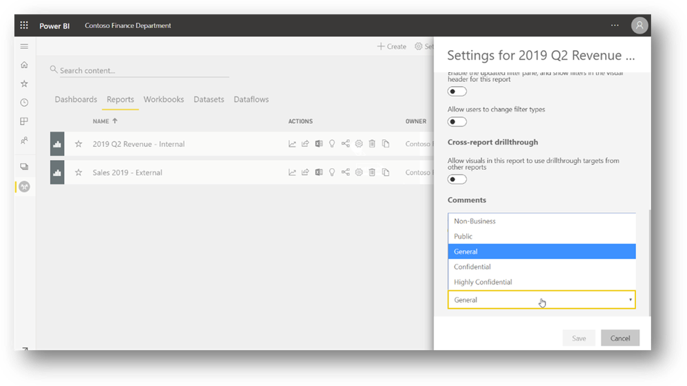Choose Non-Business from the label list

541,221
